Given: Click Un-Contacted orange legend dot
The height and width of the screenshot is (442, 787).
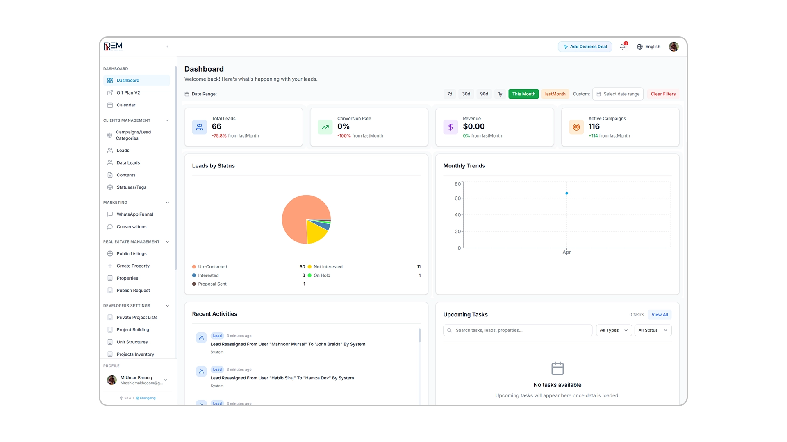Looking at the screenshot, I should click(x=194, y=267).
